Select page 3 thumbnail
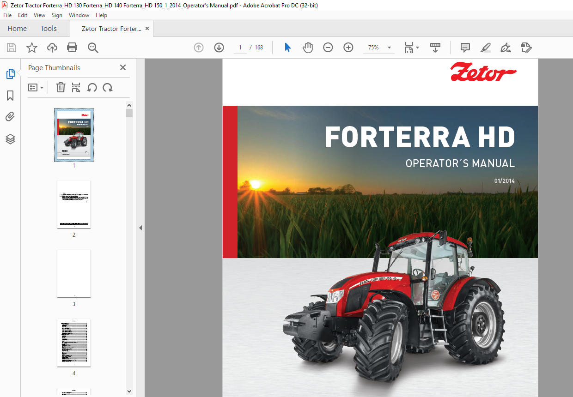Screen dimensions: 573x397 point(74,273)
